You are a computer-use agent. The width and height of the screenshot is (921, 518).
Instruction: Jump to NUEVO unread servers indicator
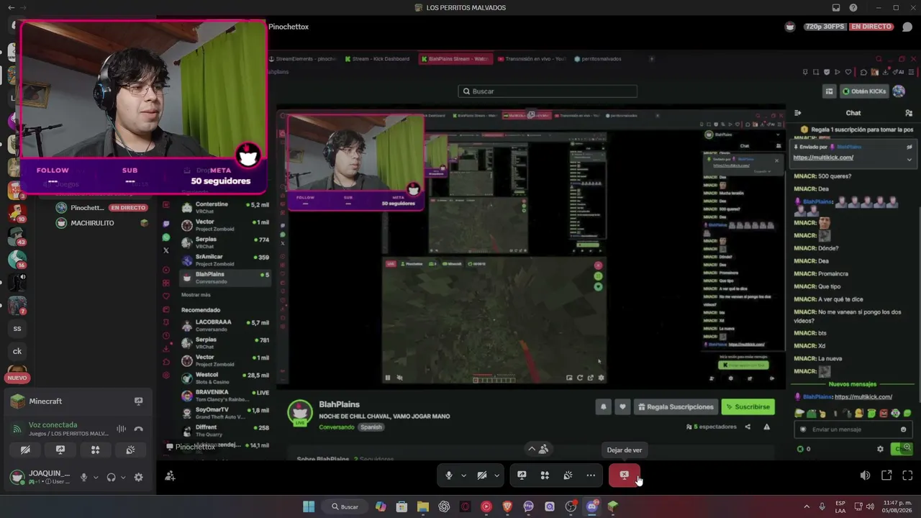point(17,378)
